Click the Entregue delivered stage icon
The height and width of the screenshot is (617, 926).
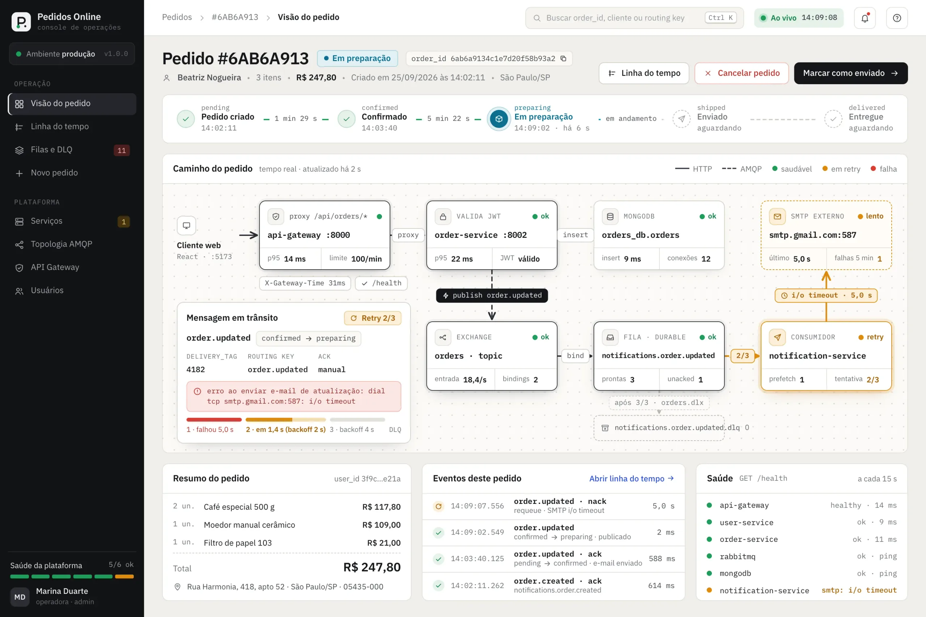click(x=833, y=119)
